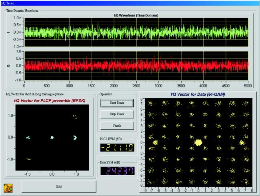Click the small yellow icon beside Exit

click(x=8, y=188)
